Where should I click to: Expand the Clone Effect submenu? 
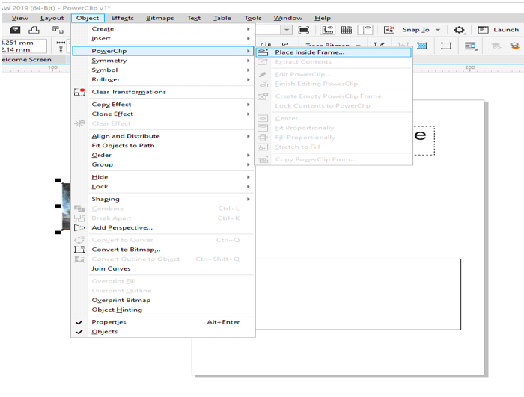(163, 114)
